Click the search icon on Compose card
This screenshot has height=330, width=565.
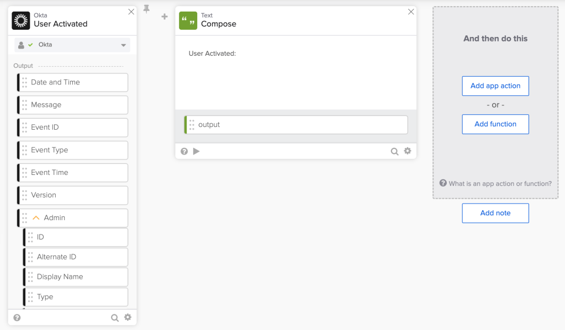coord(394,151)
